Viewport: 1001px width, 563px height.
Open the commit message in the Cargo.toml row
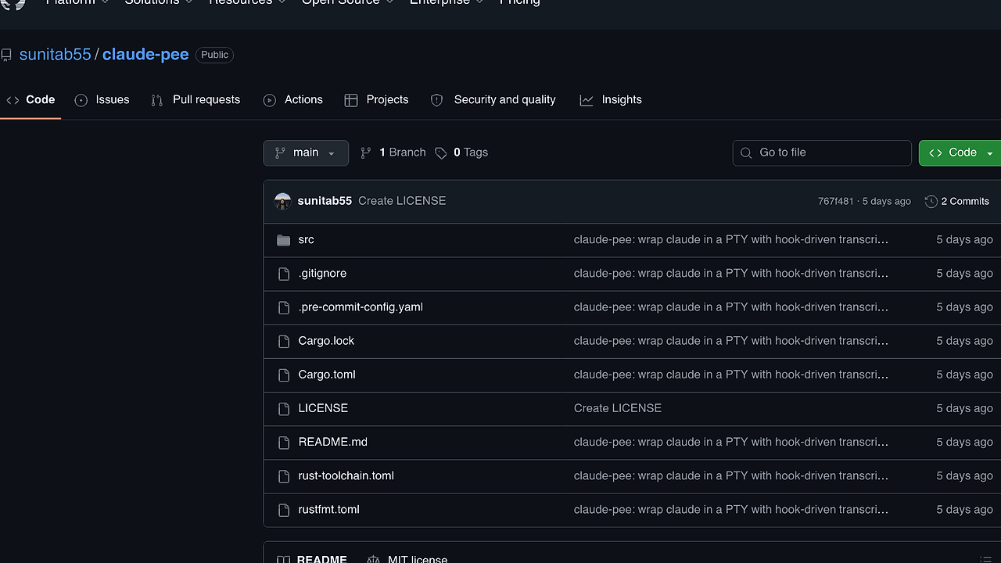(731, 375)
